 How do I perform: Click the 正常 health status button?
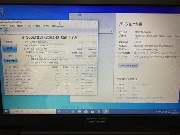[x=9, y=48]
